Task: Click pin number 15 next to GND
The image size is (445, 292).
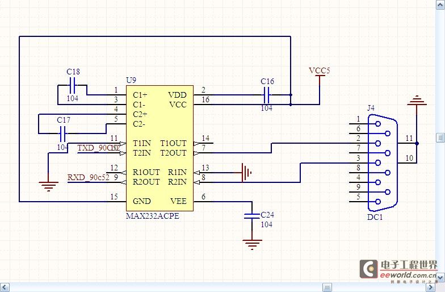Action: point(114,197)
